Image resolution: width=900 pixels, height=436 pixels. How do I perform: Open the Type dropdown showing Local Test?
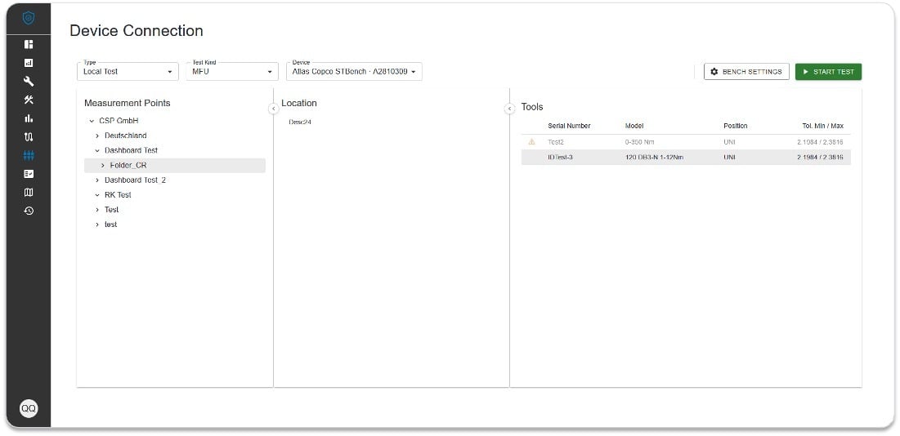point(128,72)
